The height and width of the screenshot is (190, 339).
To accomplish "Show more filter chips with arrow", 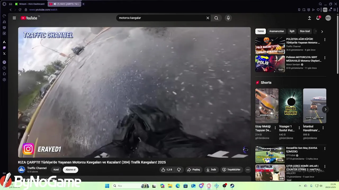I will pyautogui.click(x=322, y=31).
